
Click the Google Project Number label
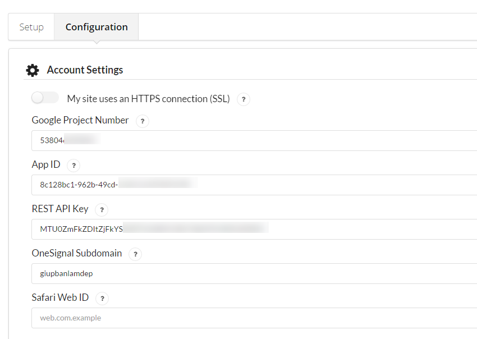pyautogui.click(x=80, y=120)
